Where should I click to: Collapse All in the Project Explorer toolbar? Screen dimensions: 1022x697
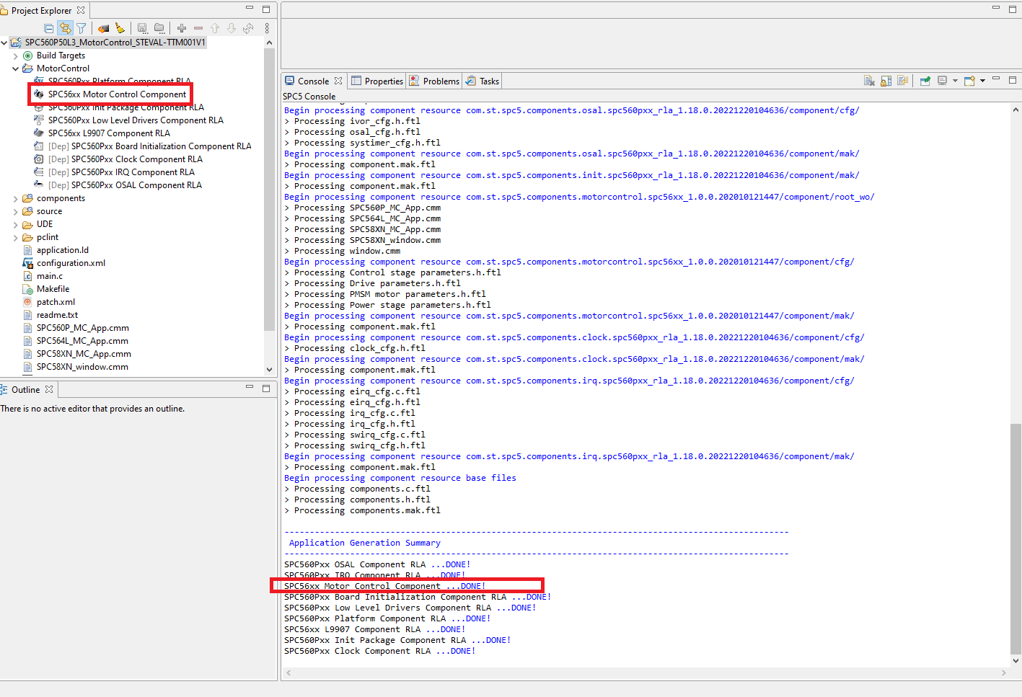(x=48, y=28)
